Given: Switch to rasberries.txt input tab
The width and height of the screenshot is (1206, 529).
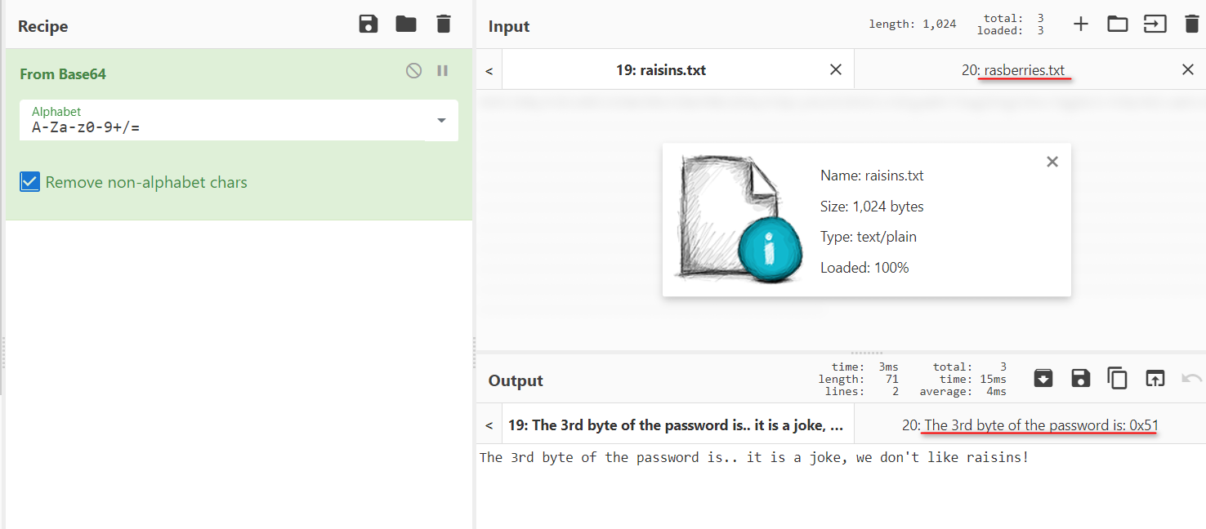Looking at the screenshot, I should pos(1013,70).
